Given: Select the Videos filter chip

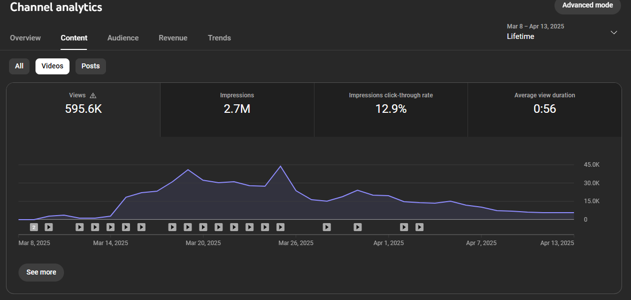Looking at the screenshot, I should pos(52,66).
